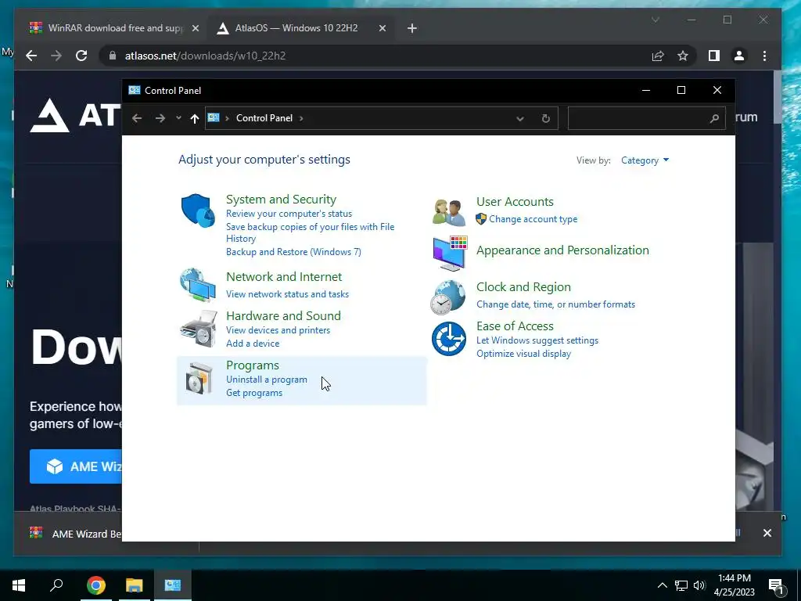Open the Network and Internet globe icon

[x=198, y=285]
